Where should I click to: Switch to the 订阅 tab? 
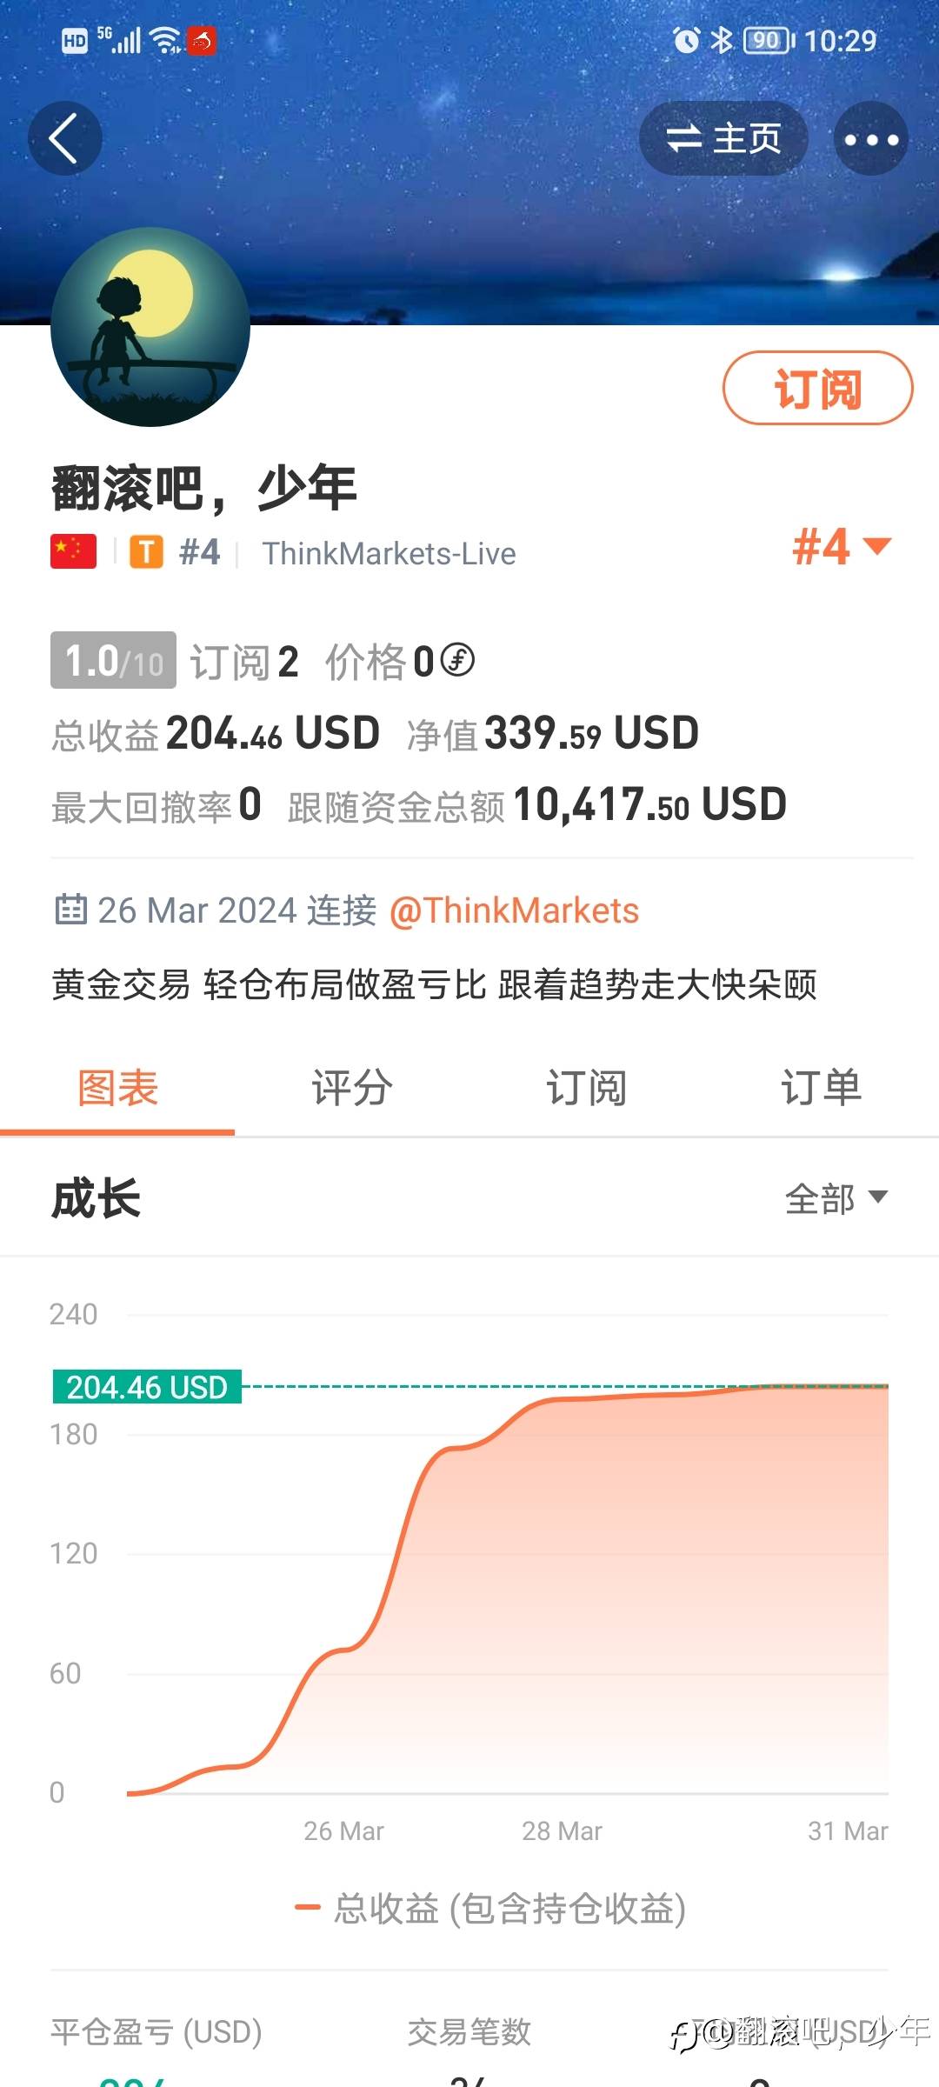(x=587, y=1088)
